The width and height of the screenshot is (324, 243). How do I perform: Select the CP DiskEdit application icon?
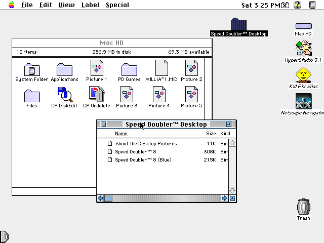pos(65,95)
